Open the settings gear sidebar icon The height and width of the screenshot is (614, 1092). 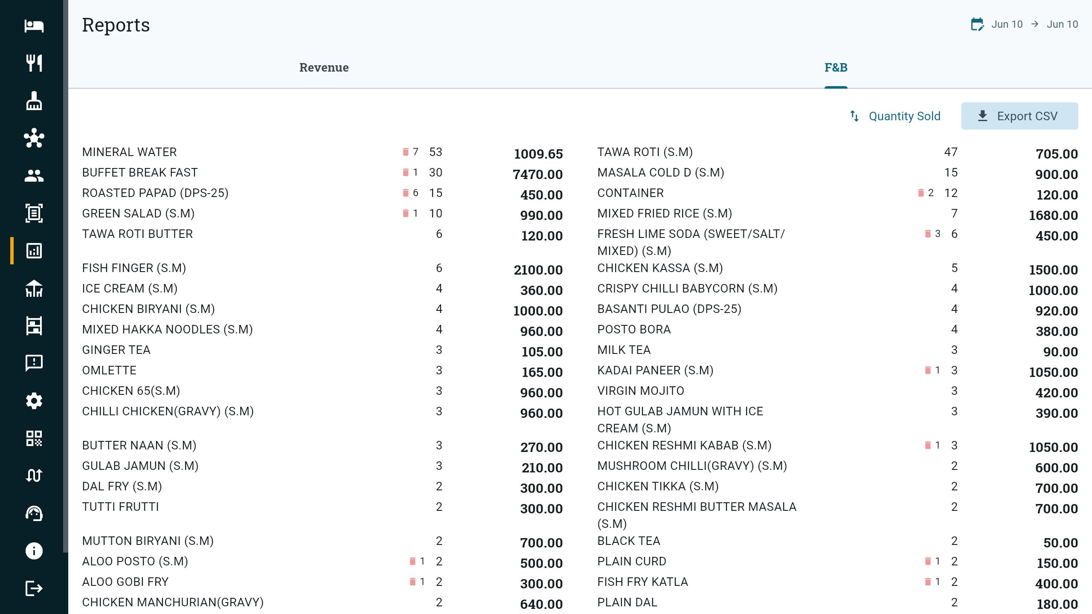click(34, 401)
